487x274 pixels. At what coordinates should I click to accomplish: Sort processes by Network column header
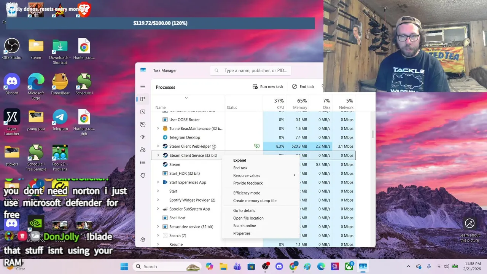[x=344, y=104]
